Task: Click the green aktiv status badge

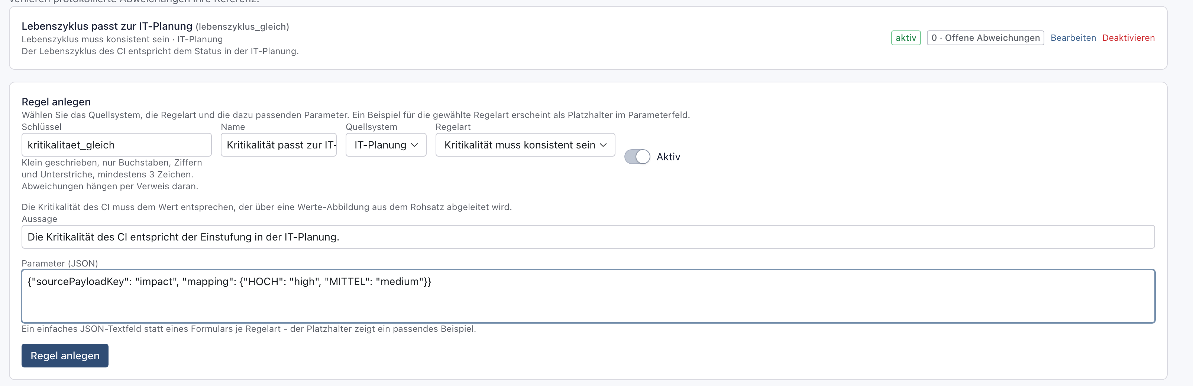Action: [x=906, y=38]
